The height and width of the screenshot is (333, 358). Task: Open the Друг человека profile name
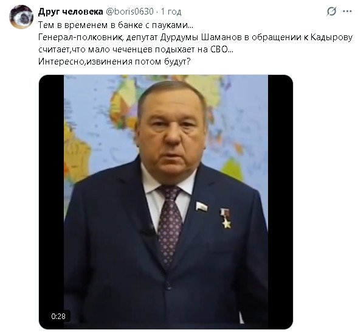click(x=71, y=12)
